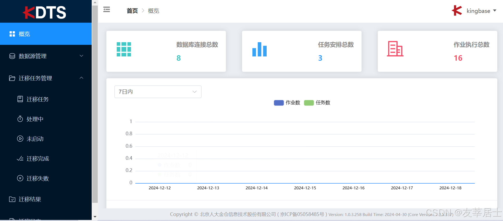The height and width of the screenshot is (221, 503).
Task: Click the KDTS logo in sidebar
Action: (x=44, y=12)
